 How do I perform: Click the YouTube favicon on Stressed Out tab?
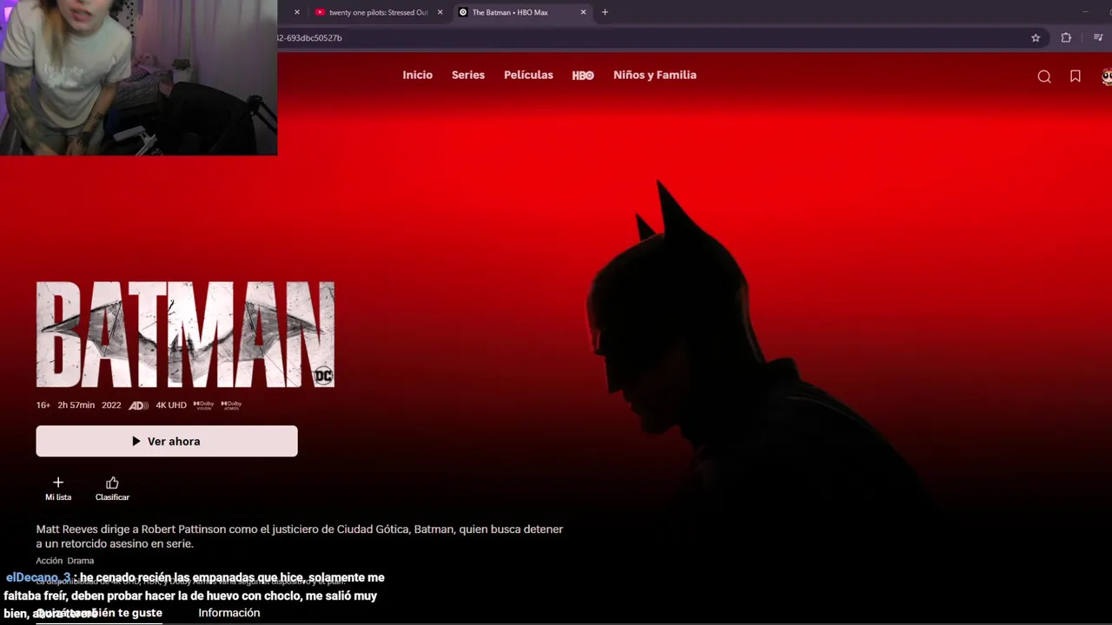pyautogui.click(x=320, y=12)
